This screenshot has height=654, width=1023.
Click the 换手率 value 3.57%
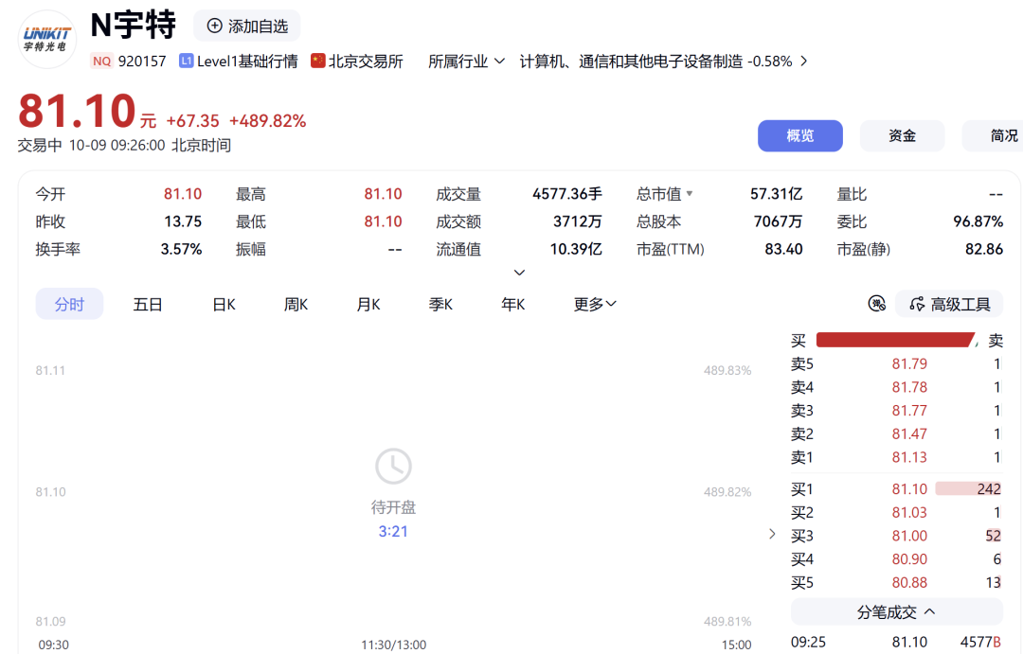[x=181, y=249]
